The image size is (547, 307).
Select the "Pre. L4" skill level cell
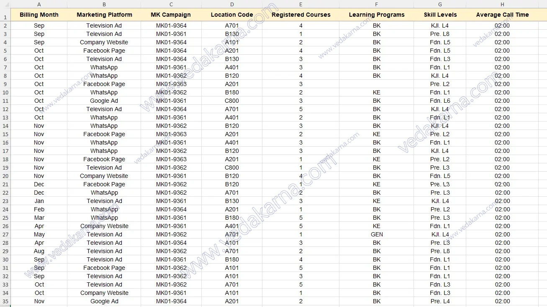coord(440,301)
